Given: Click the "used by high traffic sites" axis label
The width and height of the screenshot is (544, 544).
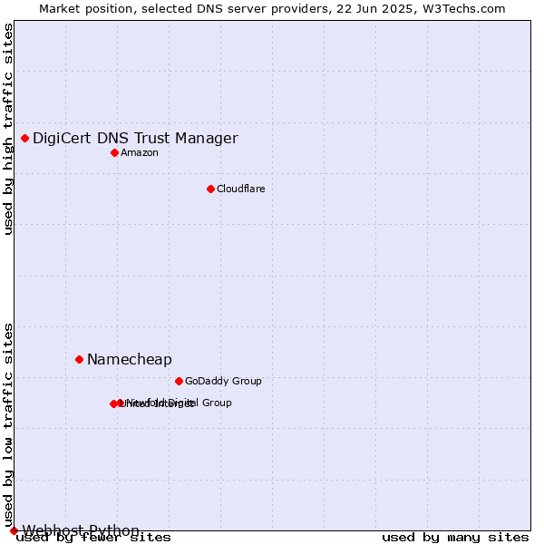Looking at the screenshot, I should (x=7, y=130).
